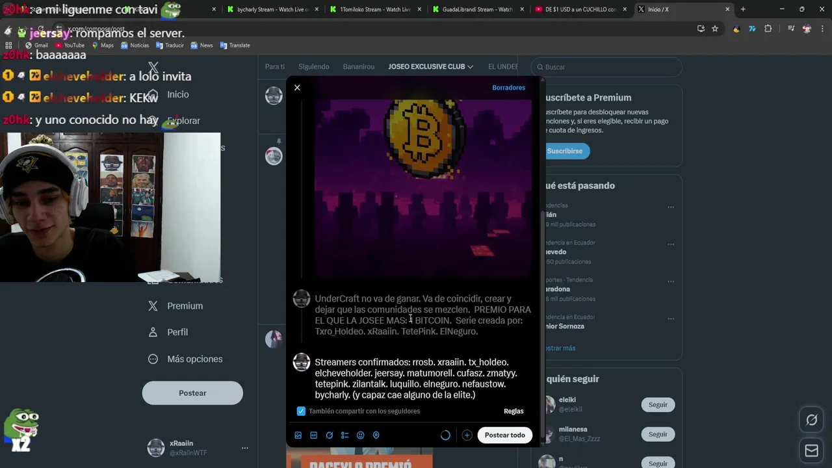
Task: Open eleiki profile in Who to follow
Action: click(x=567, y=400)
